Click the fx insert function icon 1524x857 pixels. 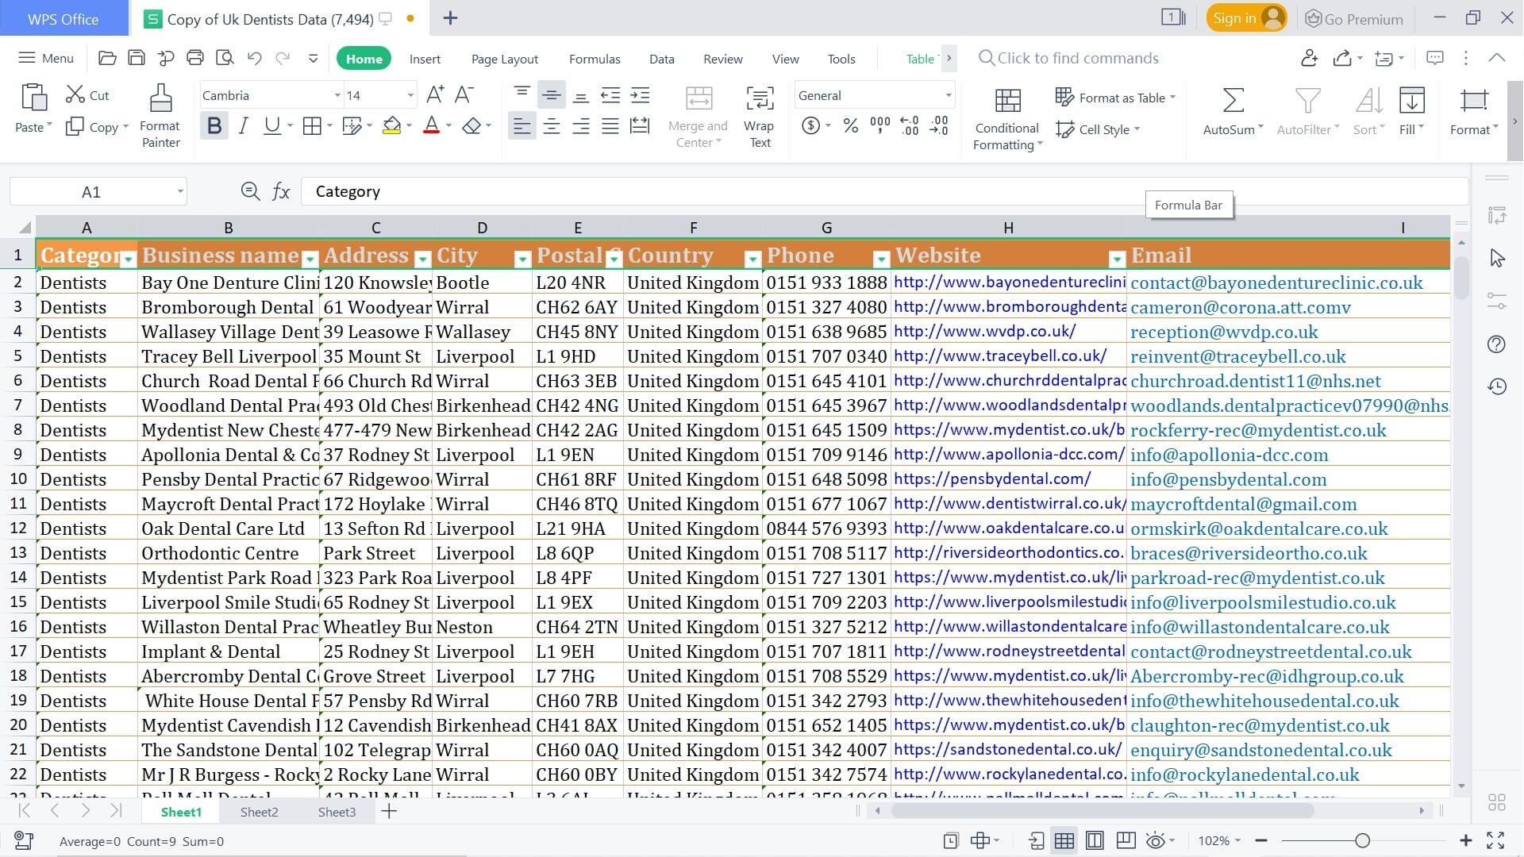(x=282, y=191)
